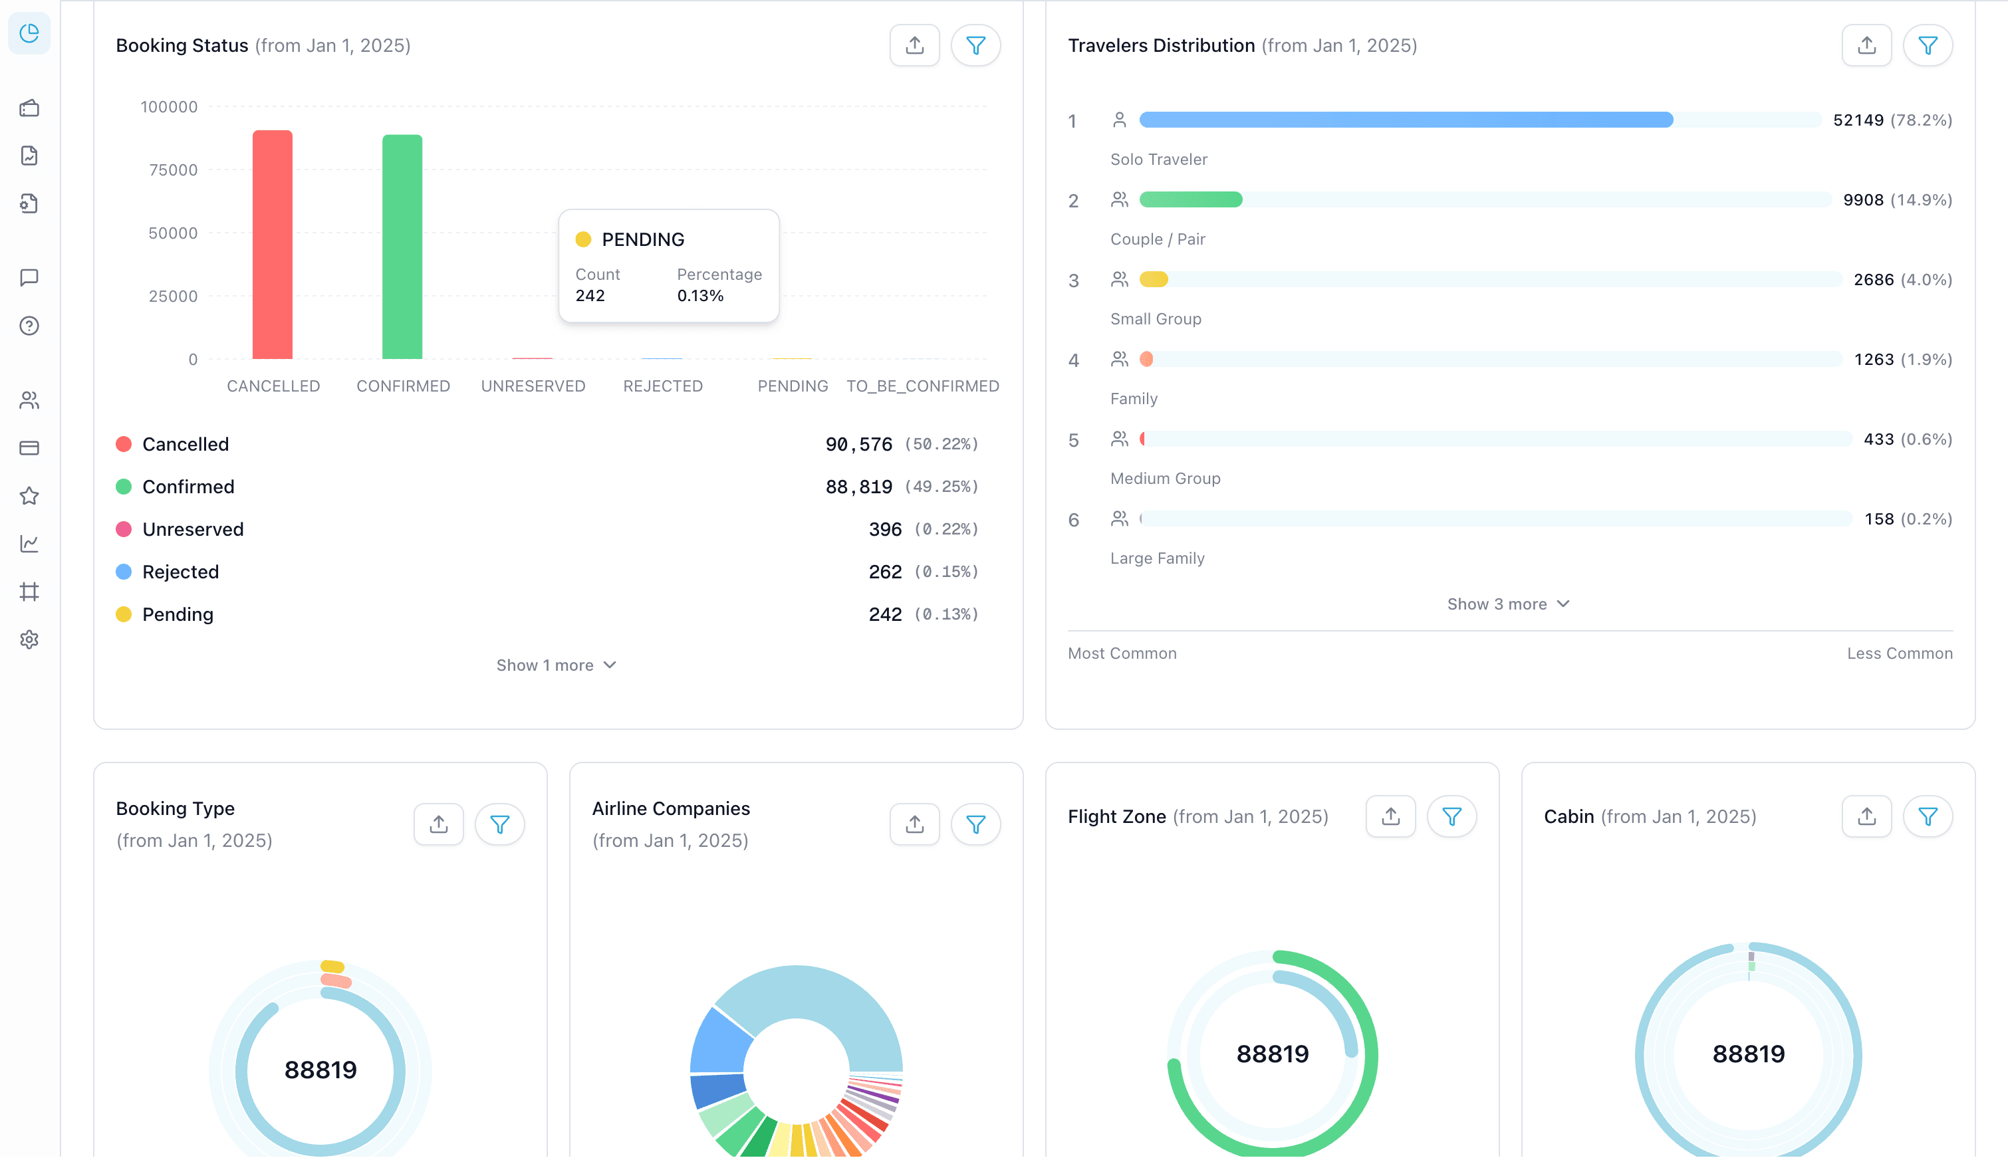Click the Small Group progress bar
The image size is (2008, 1158).
pyautogui.click(x=1490, y=279)
